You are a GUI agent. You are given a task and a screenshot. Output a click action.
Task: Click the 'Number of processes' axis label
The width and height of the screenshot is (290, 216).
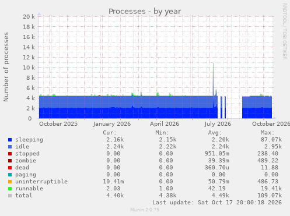pyautogui.click(x=6, y=67)
